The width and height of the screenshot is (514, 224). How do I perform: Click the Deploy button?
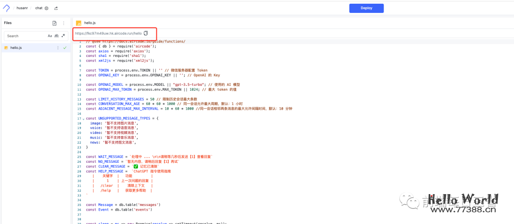tap(366, 8)
